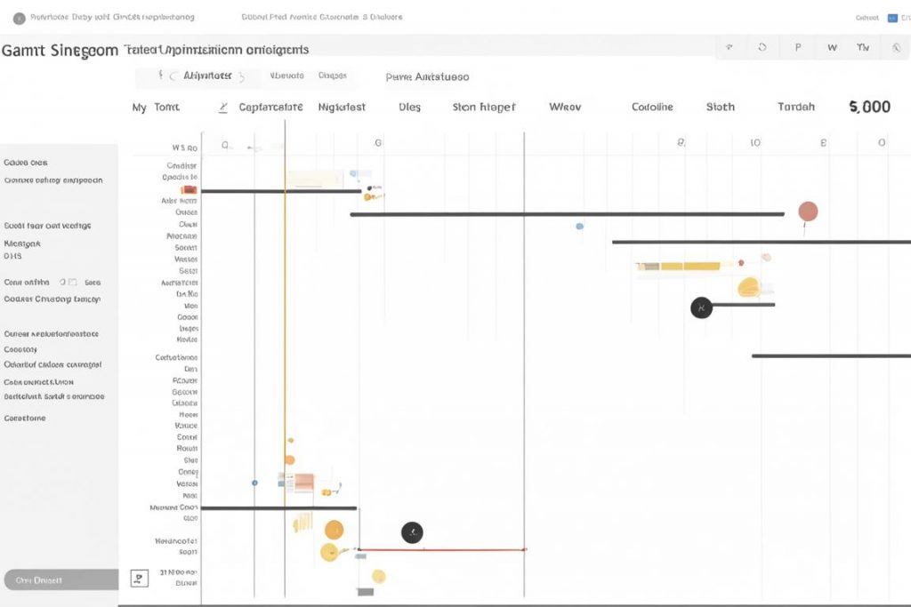Click the gray button at sidebar bottom
Screen dimensions: 911x607
(x=61, y=579)
